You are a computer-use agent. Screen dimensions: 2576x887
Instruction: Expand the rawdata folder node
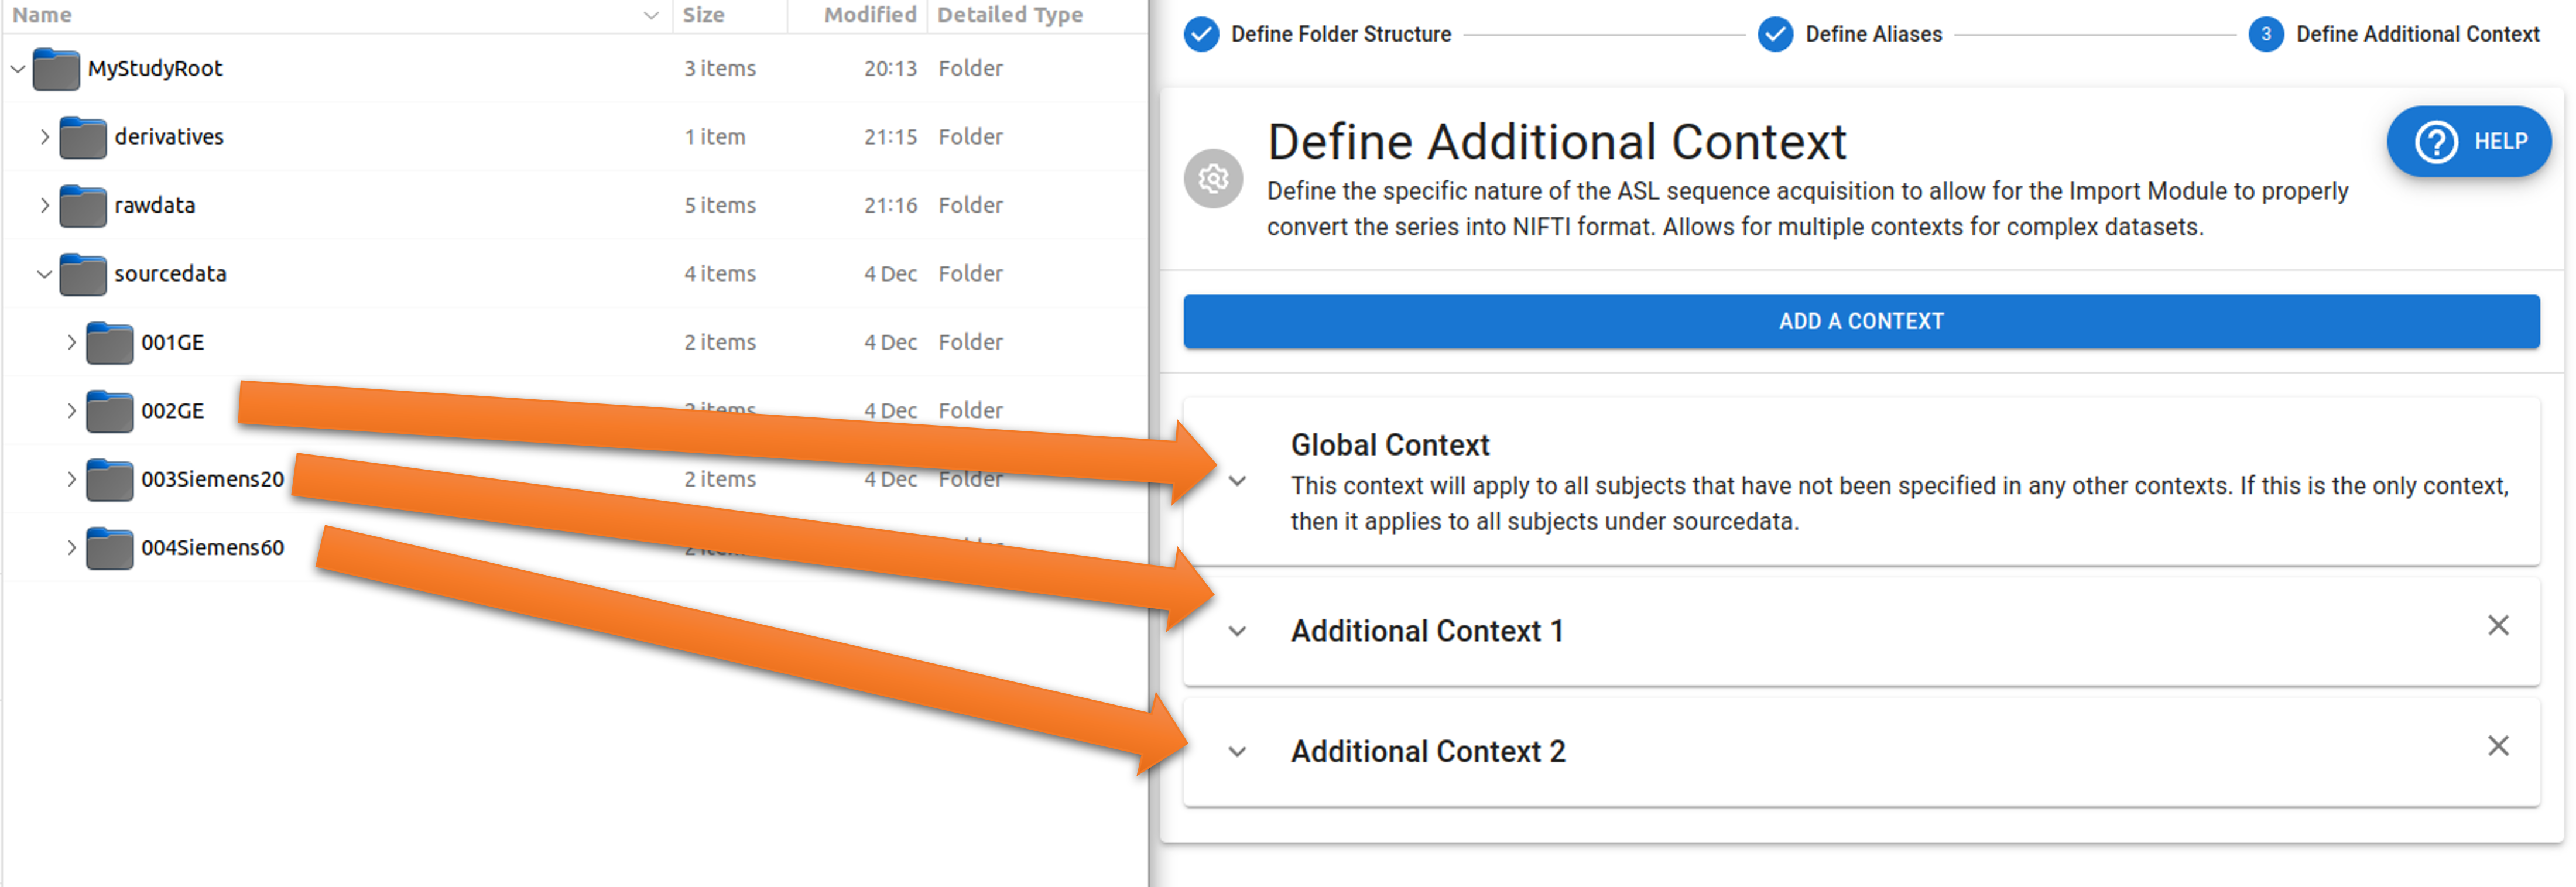pyautogui.click(x=44, y=206)
